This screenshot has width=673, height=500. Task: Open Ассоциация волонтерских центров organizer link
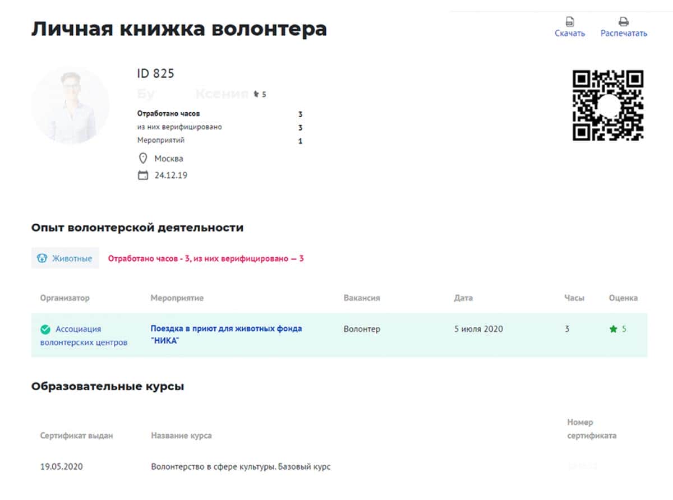coord(84,336)
